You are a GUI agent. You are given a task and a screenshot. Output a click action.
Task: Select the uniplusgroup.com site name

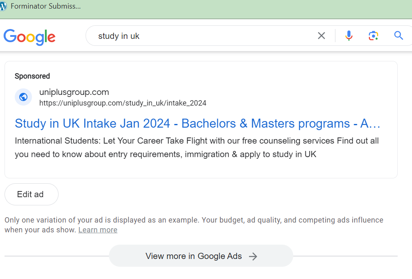pos(74,92)
